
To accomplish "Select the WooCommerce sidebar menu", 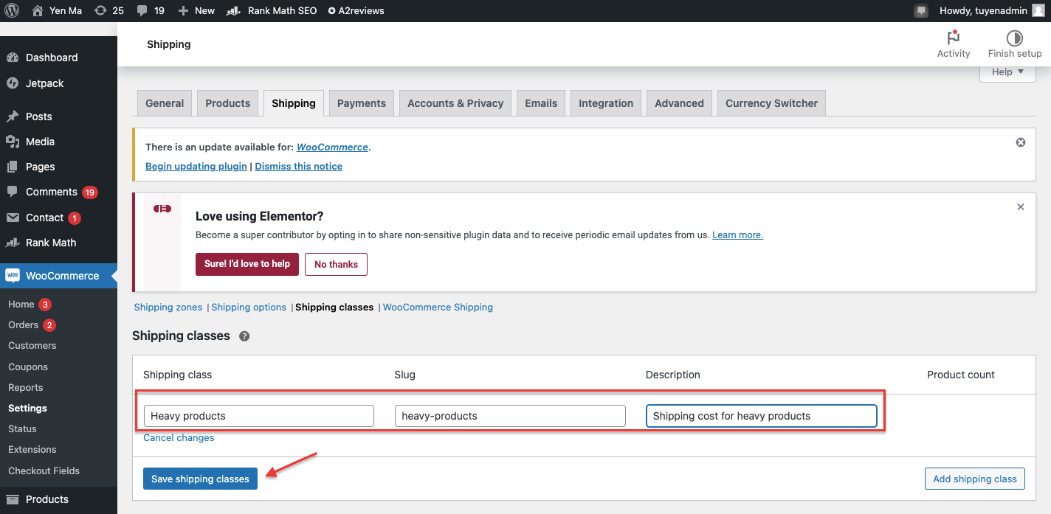I will tap(58, 276).
